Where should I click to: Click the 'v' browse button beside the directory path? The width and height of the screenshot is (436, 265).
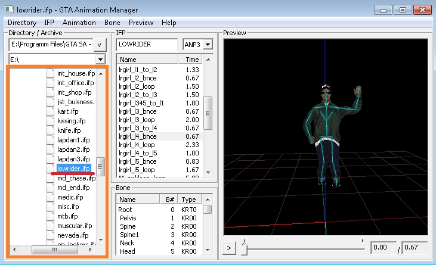pyautogui.click(x=101, y=45)
